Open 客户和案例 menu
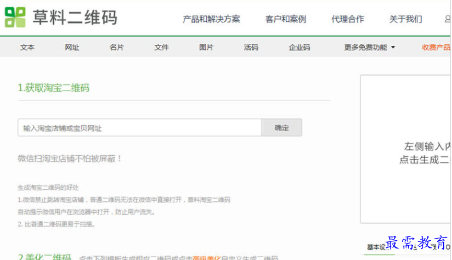This screenshot has height=260, width=452. click(285, 19)
